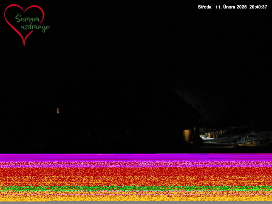Click the illuminated yellow doorway
272x204 pixels.
click(186, 136)
